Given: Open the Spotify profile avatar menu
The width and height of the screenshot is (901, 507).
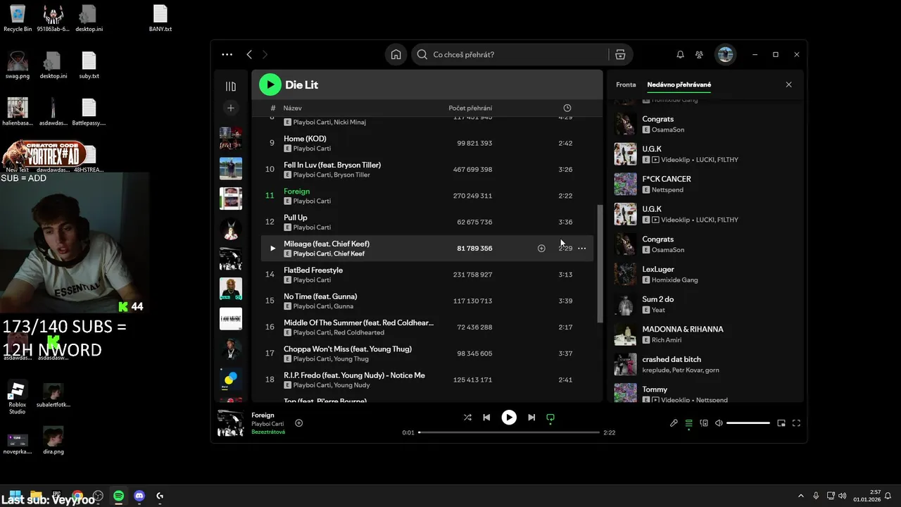Looking at the screenshot, I should coord(725,54).
